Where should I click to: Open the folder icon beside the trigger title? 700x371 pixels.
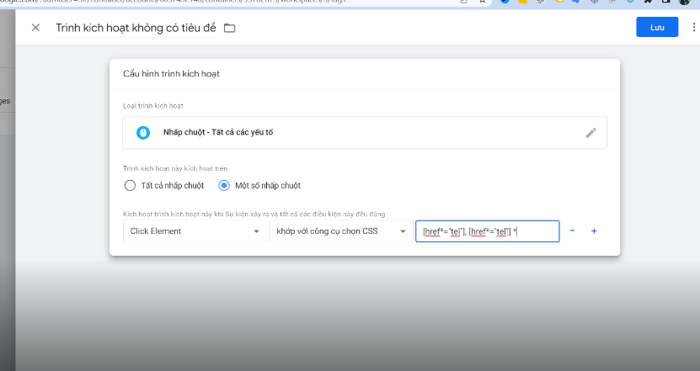click(x=229, y=28)
